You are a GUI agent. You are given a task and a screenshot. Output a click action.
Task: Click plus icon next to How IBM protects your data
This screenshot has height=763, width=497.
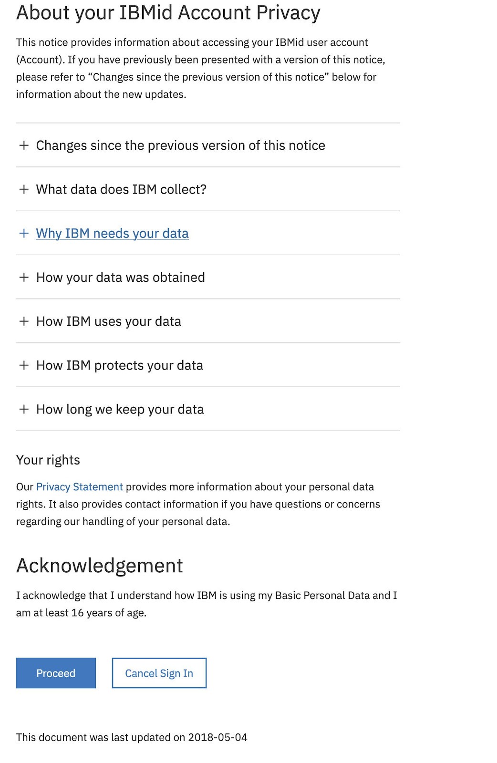pos(24,365)
